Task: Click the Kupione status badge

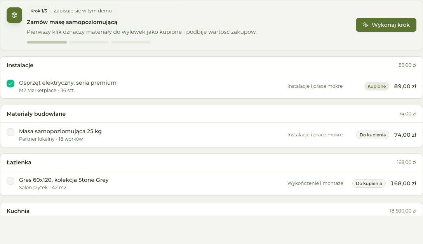Action: [377, 86]
